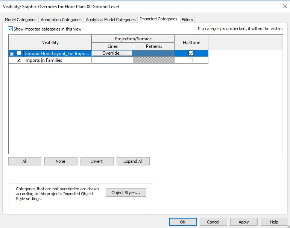Click the All selection button
Screen dimensions: 290x228
click(24, 161)
